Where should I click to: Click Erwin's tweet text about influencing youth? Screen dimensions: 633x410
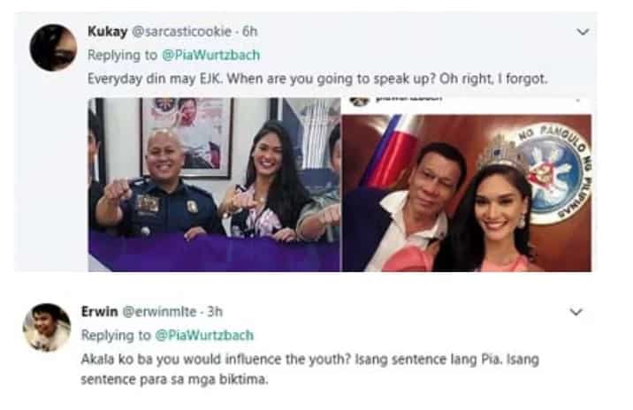coord(309,369)
